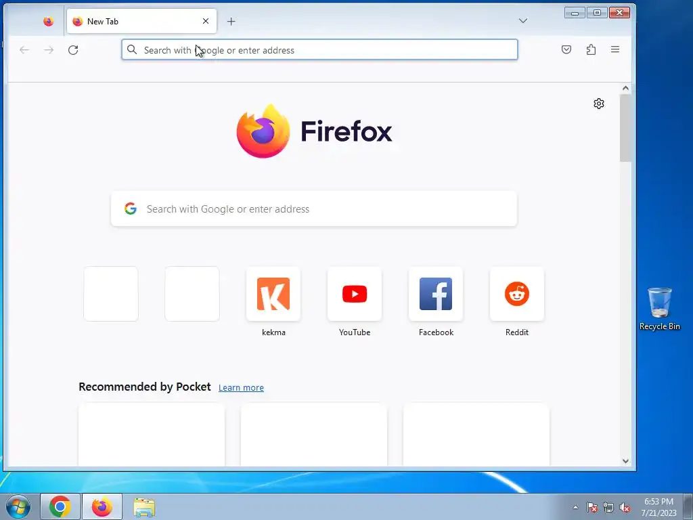Open Action Center flag icon
The width and height of the screenshot is (693, 520).
click(x=592, y=507)
